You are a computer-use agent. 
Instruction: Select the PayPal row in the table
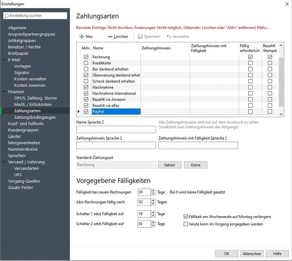point(116,112)
